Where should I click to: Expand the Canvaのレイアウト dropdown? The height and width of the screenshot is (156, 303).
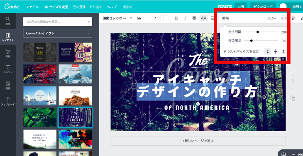[58, 34]
